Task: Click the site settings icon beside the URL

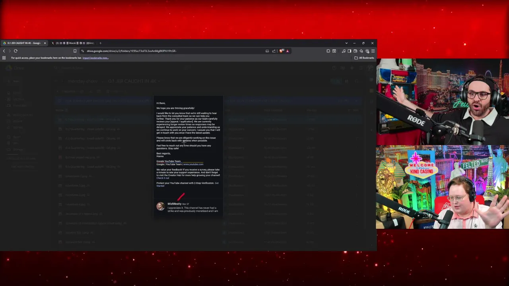Action: coord(82,51)
